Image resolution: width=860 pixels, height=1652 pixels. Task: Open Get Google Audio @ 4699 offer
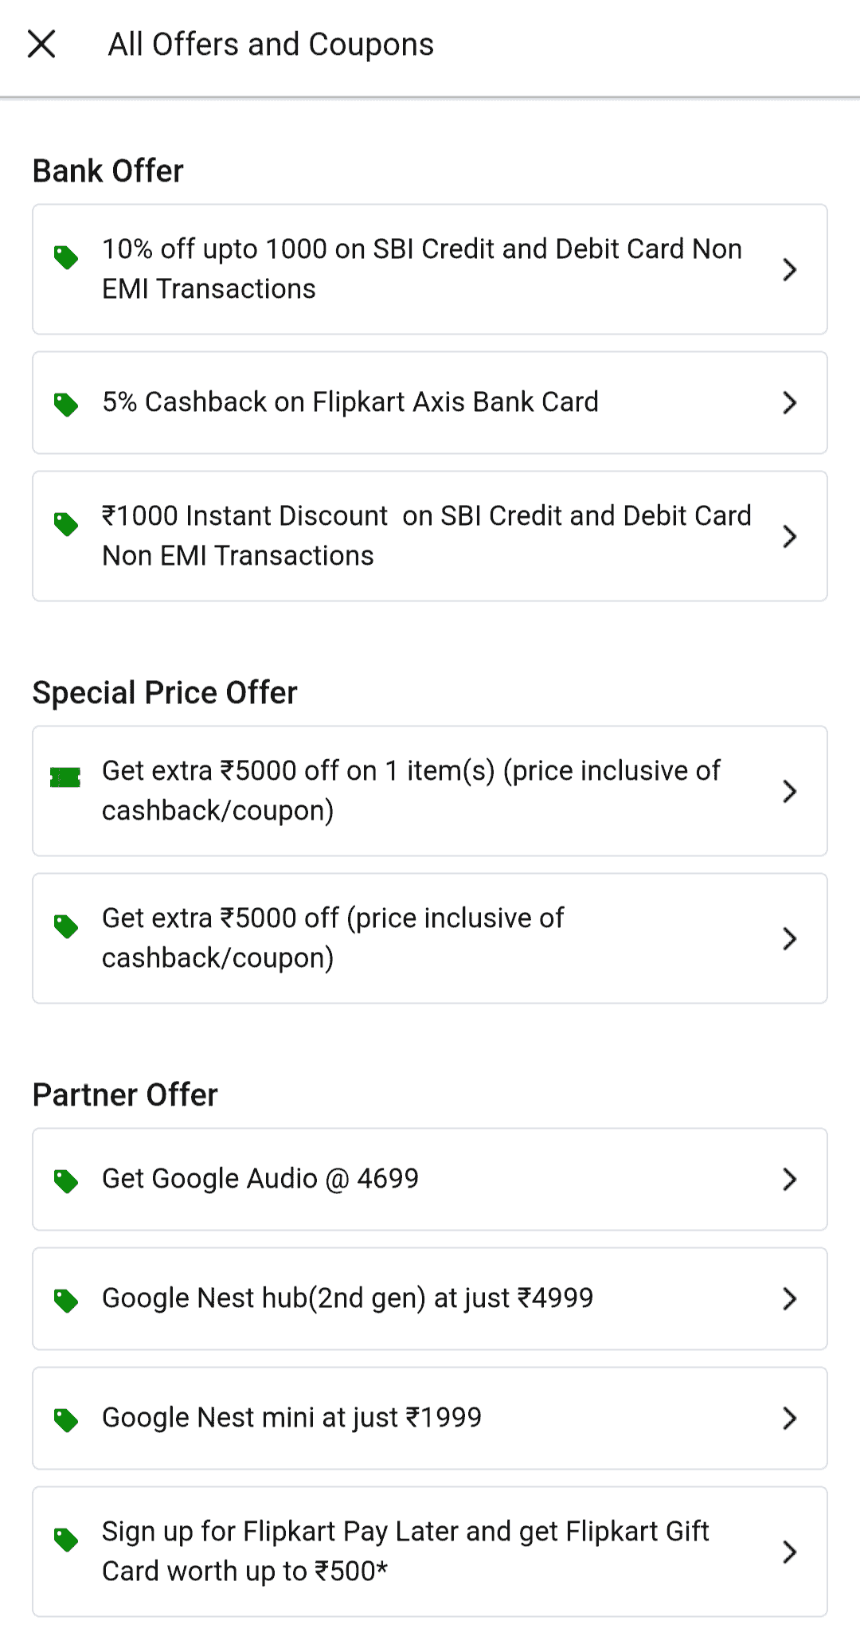(x=260, y=1179)
